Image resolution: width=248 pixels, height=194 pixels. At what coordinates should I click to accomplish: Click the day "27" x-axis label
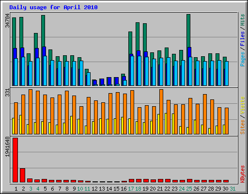point(203,189)
